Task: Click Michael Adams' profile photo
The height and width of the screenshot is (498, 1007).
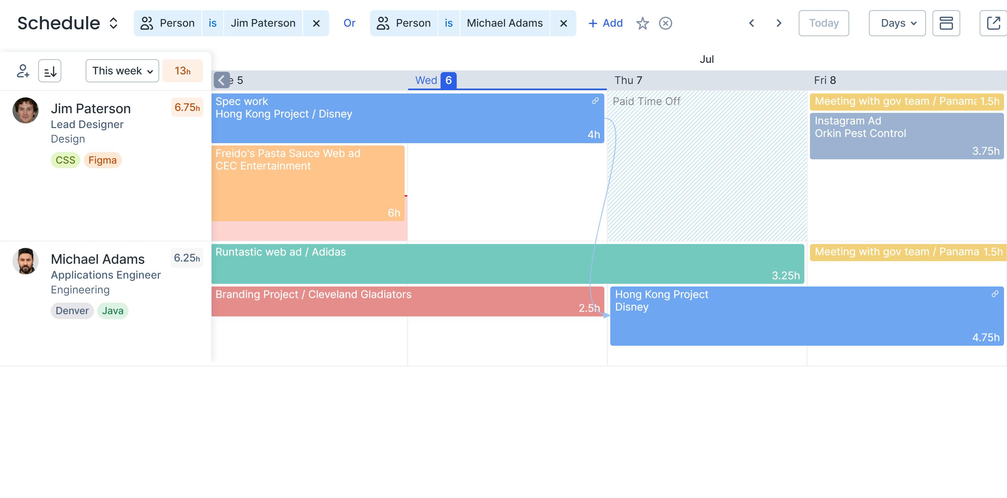Action: coord(25,261)
